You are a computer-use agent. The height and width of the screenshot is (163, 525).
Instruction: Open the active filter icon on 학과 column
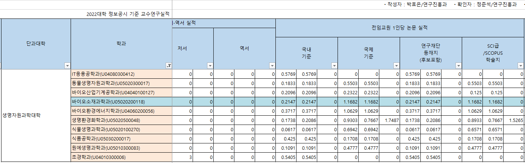pyautogui.click(x=169, y=66)
